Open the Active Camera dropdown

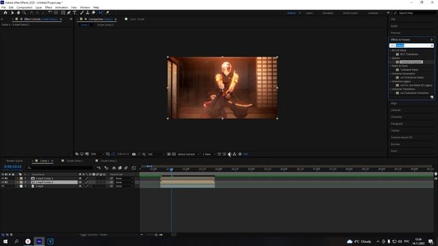tap(189, 154)
